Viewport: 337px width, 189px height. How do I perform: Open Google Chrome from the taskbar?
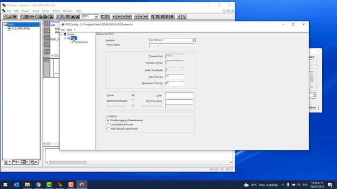coord(38,184)
